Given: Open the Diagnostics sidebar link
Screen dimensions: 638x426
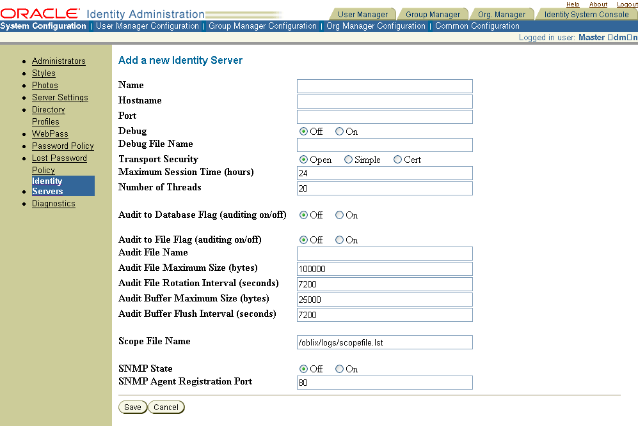Looking at the screenshot, I should (54, 204).
